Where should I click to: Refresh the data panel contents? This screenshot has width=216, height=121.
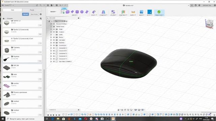click(37, 5)
